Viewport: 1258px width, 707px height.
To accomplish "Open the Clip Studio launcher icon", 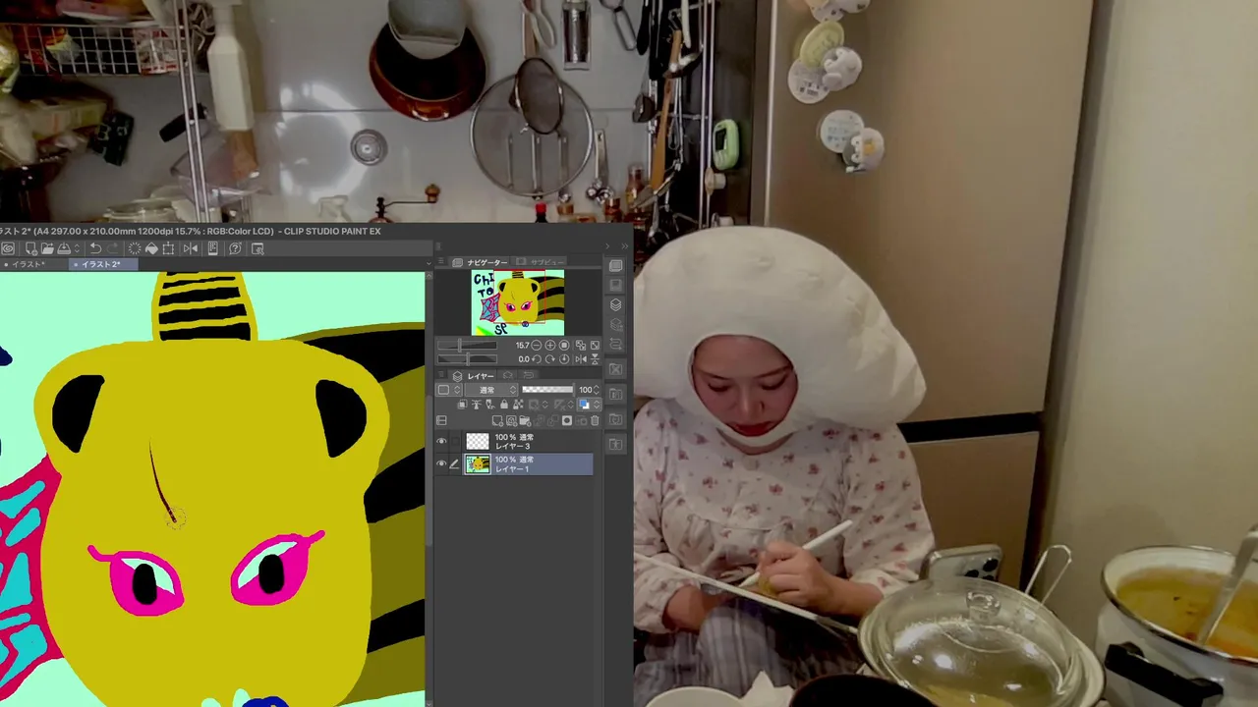I will click(8, 247).
